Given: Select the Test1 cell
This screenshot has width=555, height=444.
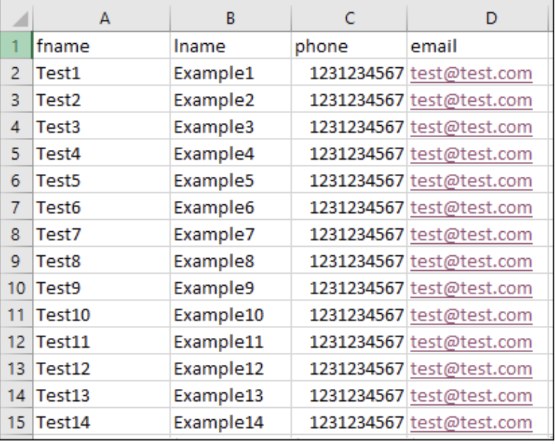Looking at the screenshot, I should tap(102, 73).
